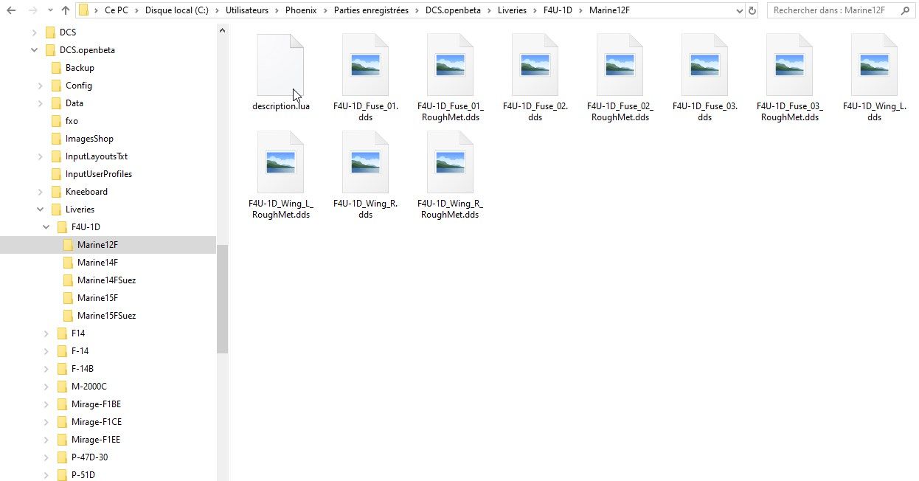
Task: Refresh the current folder view
Action: [x=752, y=10]
